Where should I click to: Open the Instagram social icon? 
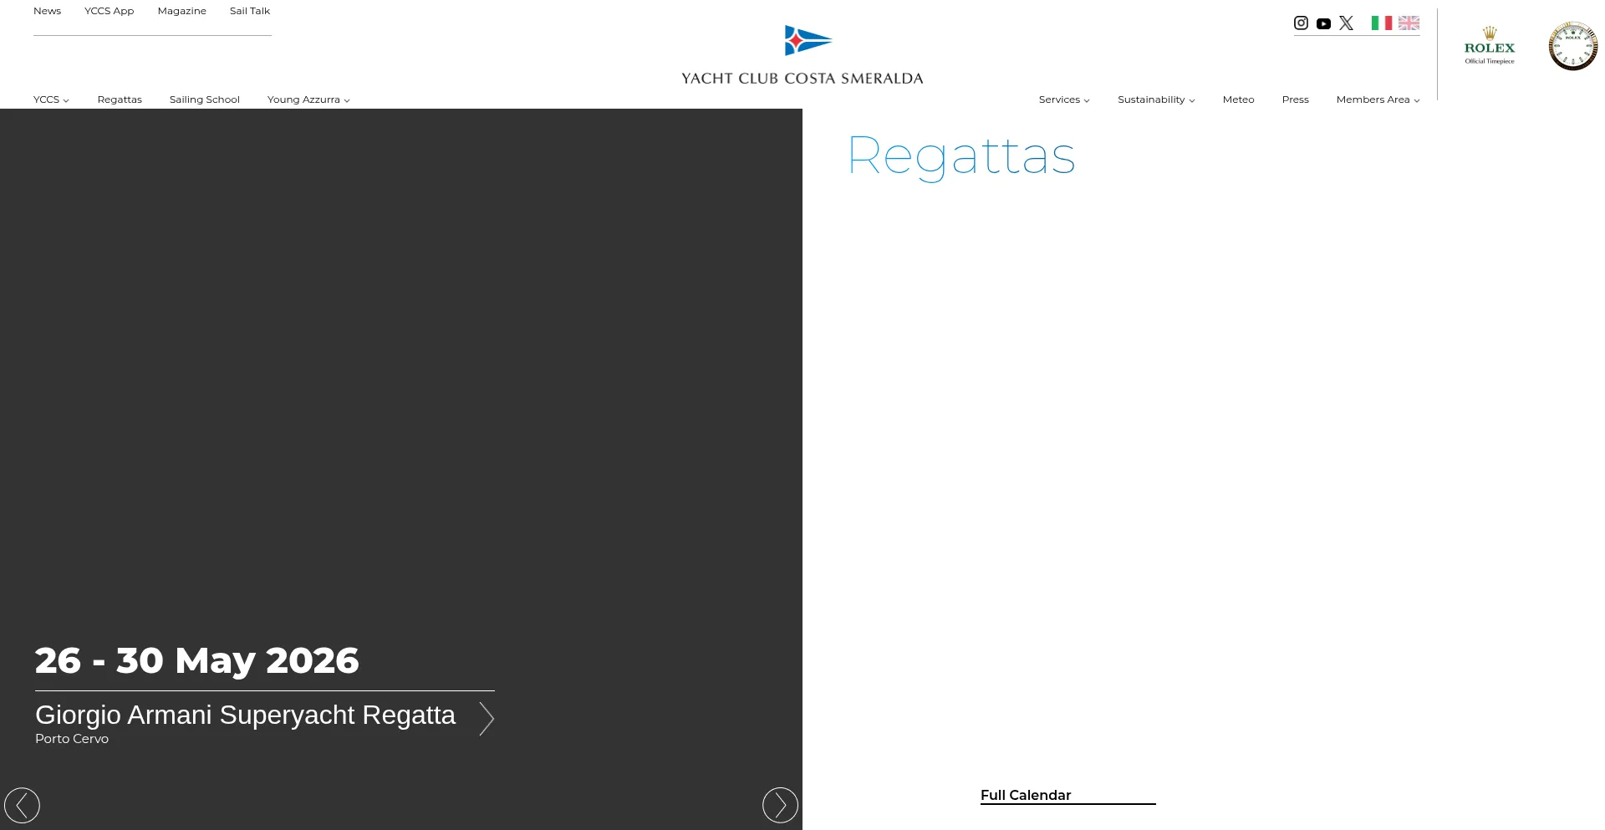pos(1301,23)
